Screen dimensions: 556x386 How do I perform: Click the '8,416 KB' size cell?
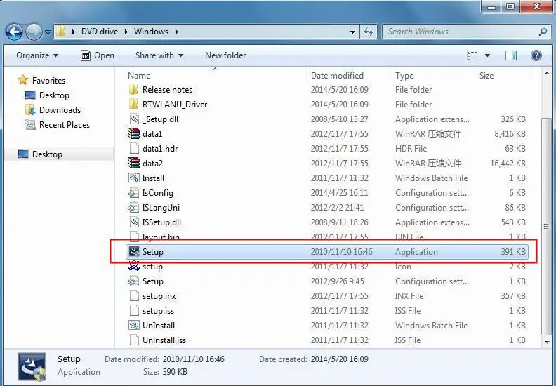coord(510,133)
